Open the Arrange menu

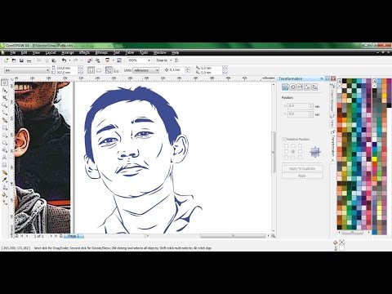click(68, 52)
